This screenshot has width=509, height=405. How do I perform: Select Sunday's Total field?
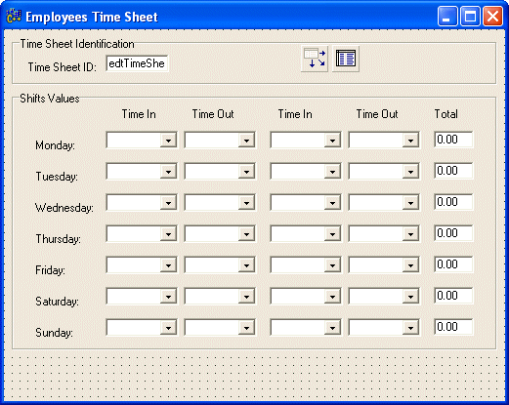pos(453,327)
